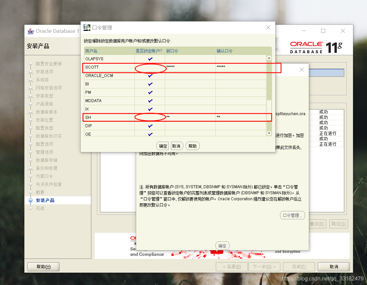Image resolution: width=367 pixels, height=285 pixels.
Task: Click the installation progress bar
Action: 327,73
